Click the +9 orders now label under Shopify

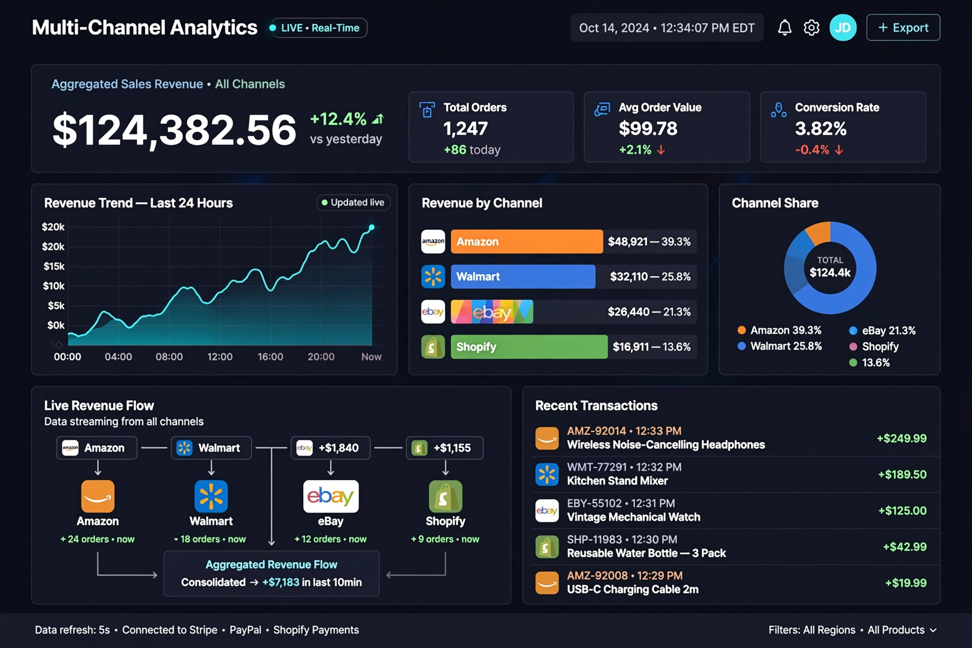(445, 539)
